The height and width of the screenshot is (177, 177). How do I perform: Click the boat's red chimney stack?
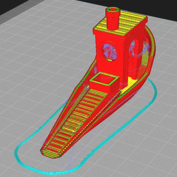coord(112,19)
